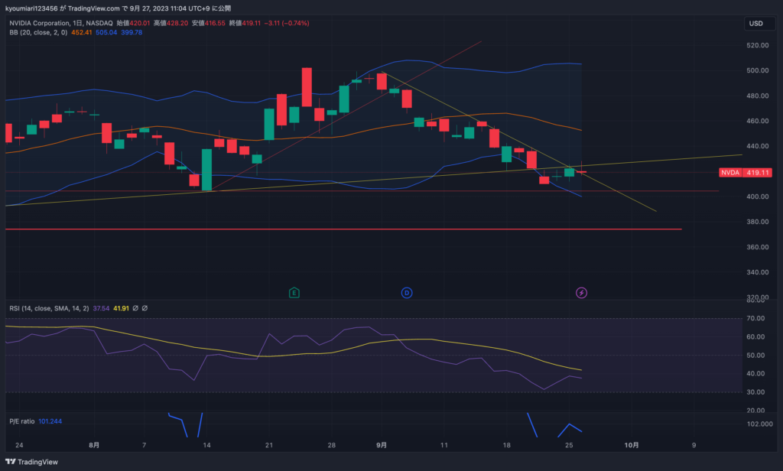Screen dimensions: 783x471
Task: Click the 10月 date axis label
Action: pos(631,444)
